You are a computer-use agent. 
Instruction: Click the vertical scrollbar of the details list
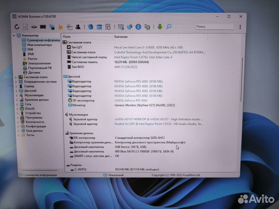click(x=242, y=80)
